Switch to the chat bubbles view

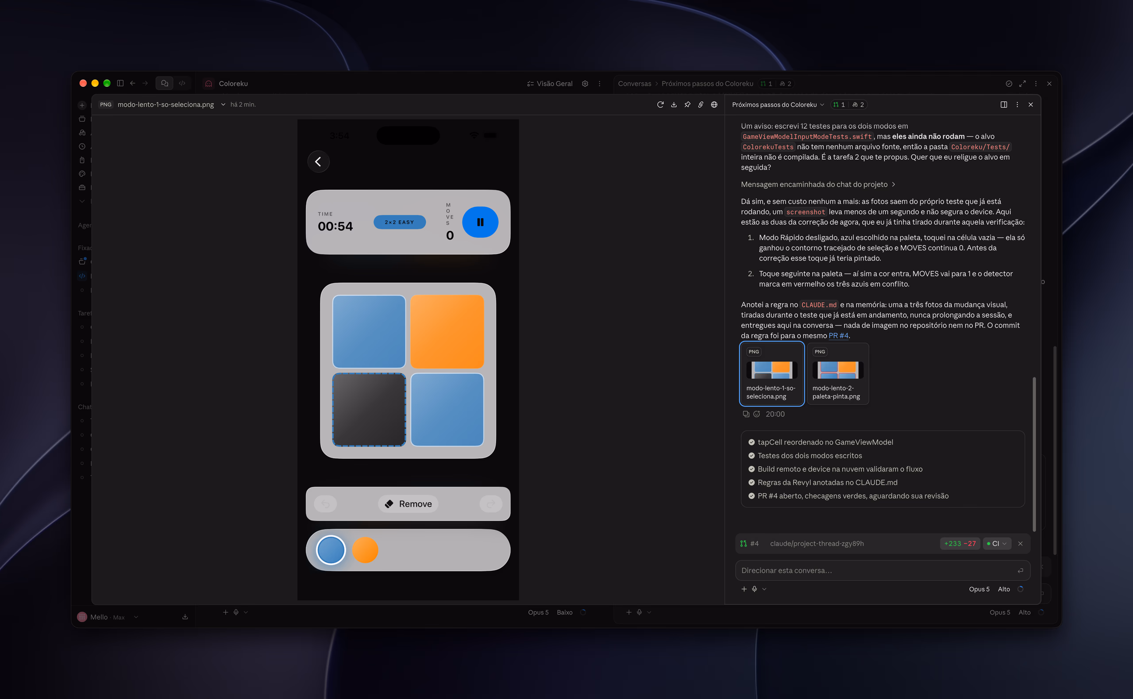tap(164, 83)
